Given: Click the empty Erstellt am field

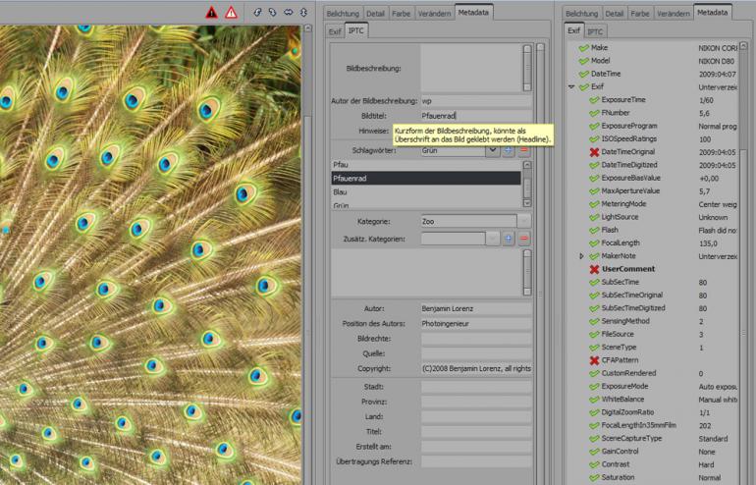Looking at the screenshot, I should 476,447.
